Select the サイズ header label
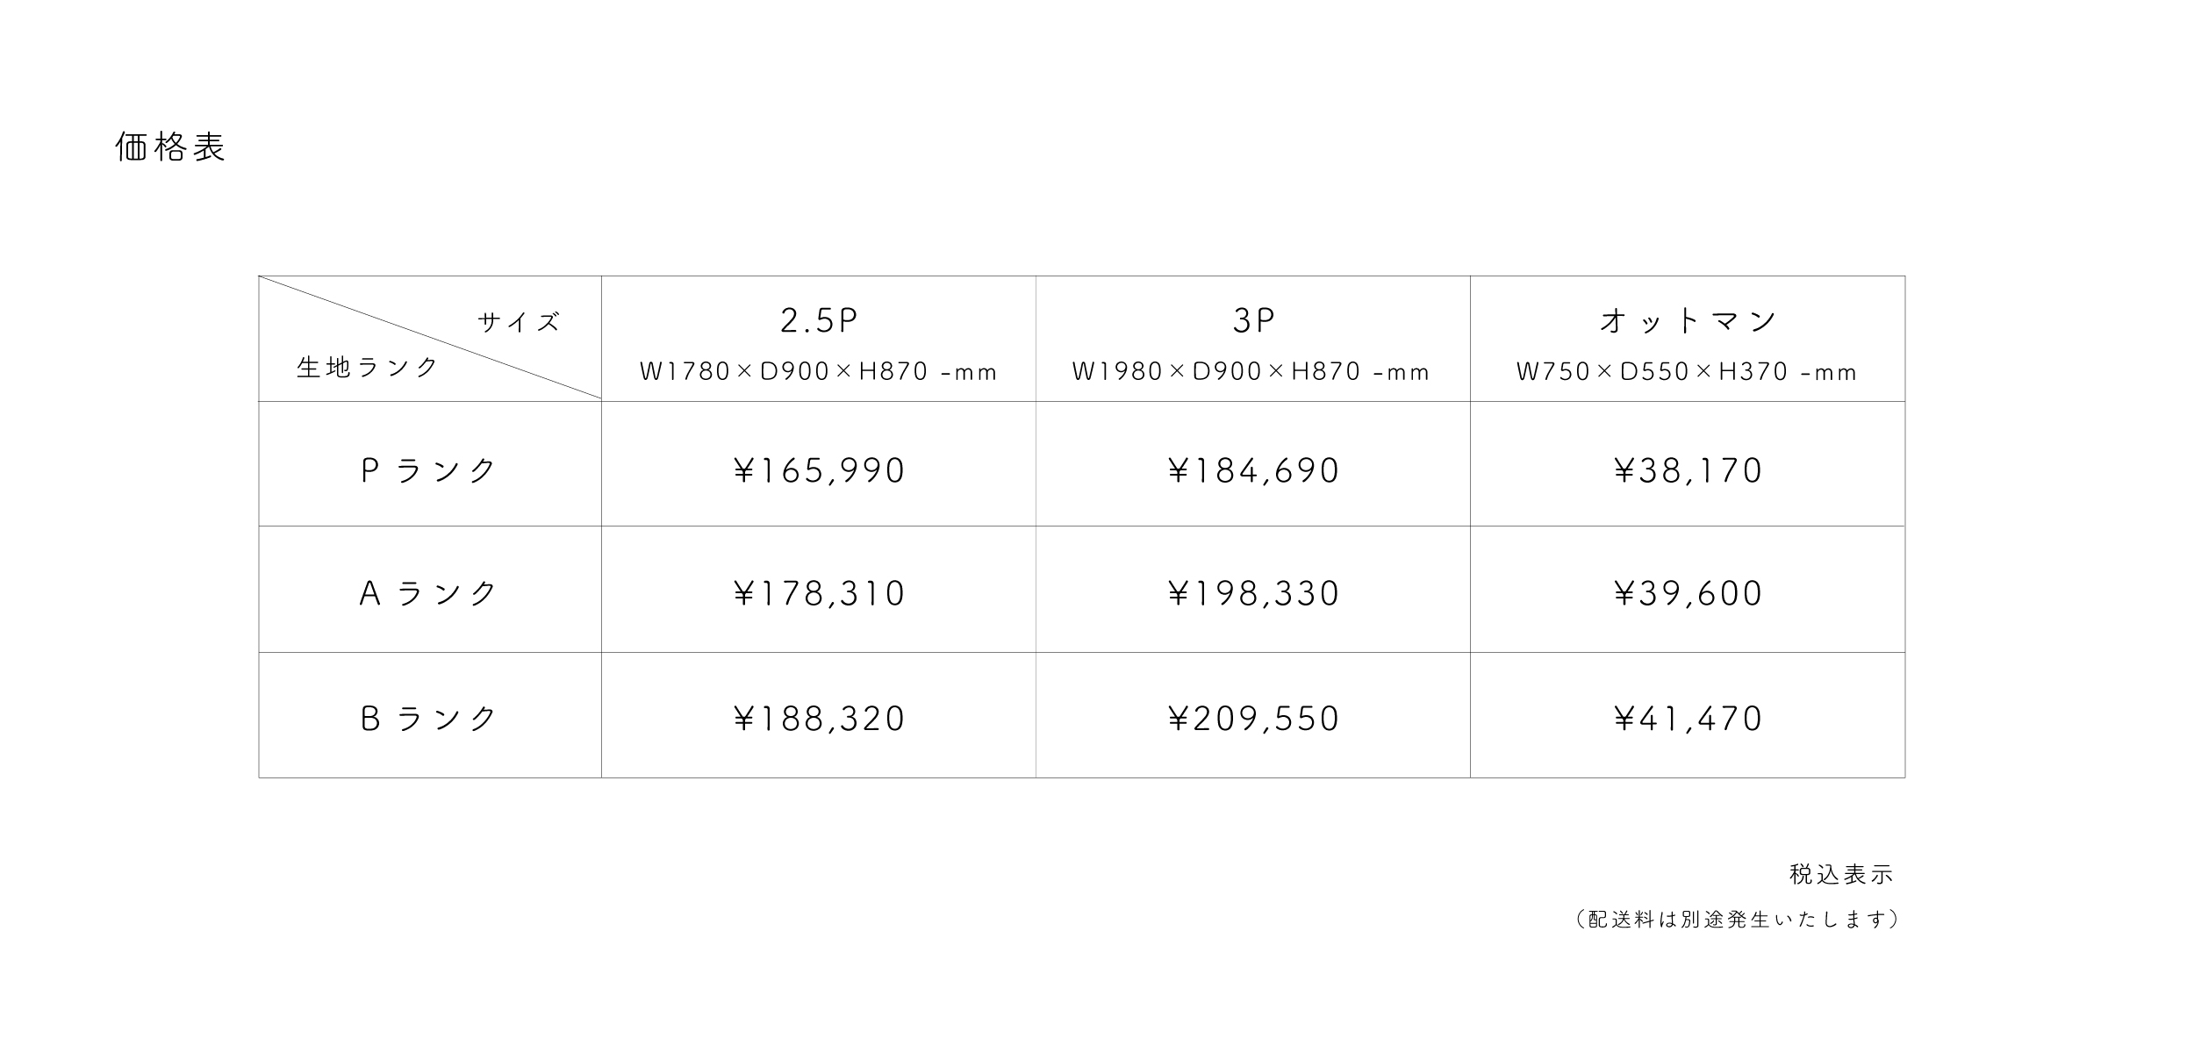The width and height of the screenshot is (2194, 1053). click(x=519, y=322)
